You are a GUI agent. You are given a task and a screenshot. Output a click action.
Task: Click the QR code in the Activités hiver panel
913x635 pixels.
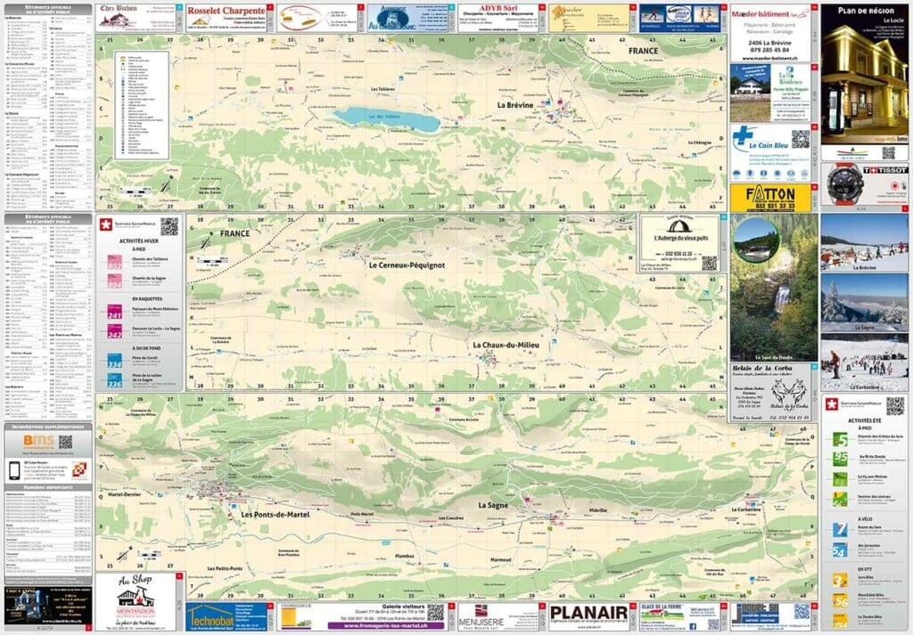tap(169, 226)
